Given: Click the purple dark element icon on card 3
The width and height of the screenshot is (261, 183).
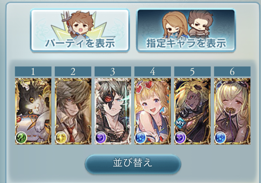Looking at the screenshot, I should coord(101,137).
